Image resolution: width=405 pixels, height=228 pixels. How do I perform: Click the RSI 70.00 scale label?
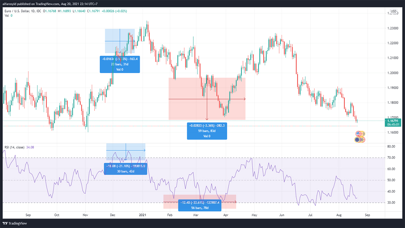coord(391,158)
